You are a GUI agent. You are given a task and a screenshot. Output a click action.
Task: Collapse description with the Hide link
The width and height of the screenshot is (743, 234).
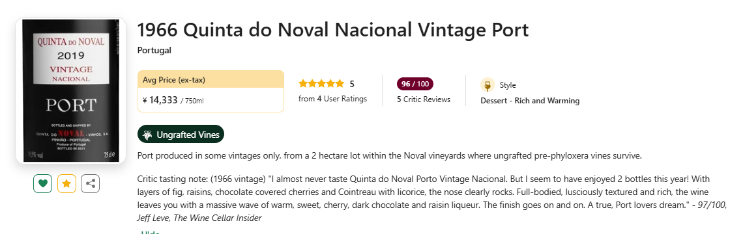coord(150,232)
